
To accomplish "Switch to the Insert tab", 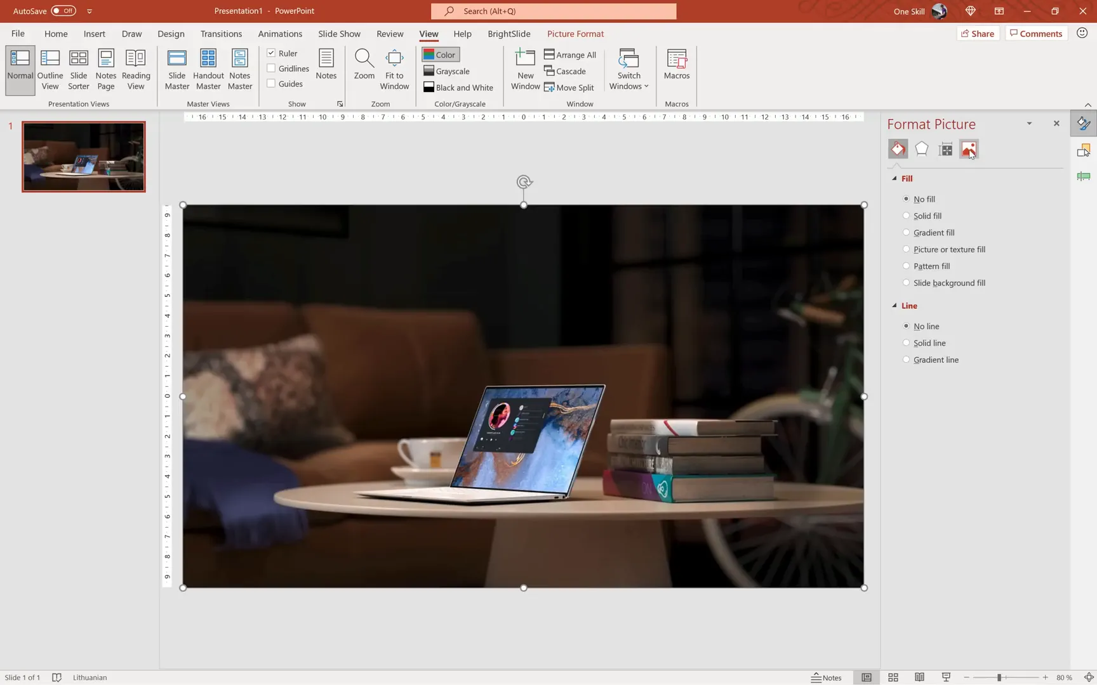I will [x=95, y=34].
